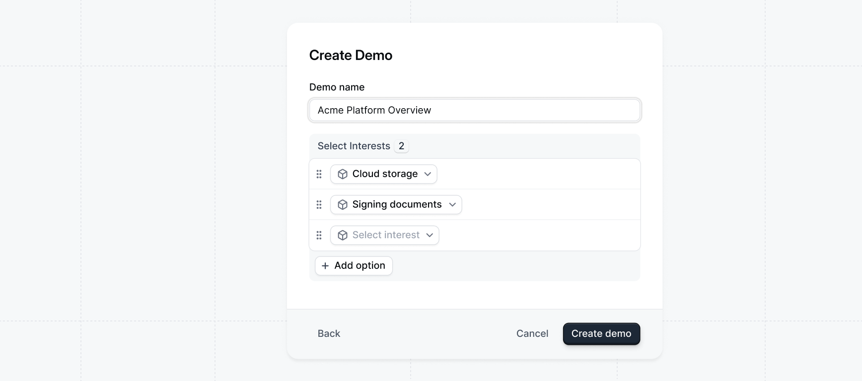This screenshot has width=862, height=381.
Task: Click the cube icon in Signing documents
Action: (343, 204)
